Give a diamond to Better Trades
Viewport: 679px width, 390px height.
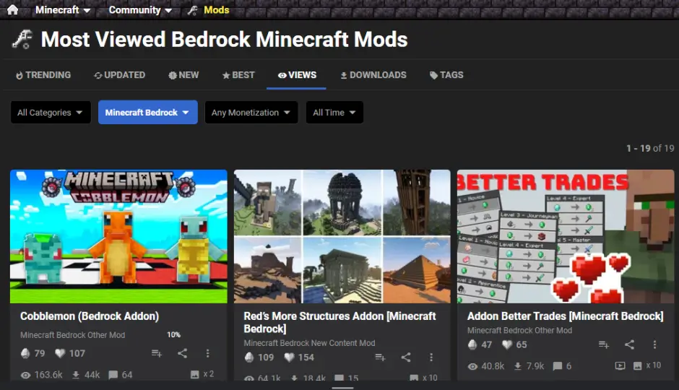pos(472,344)
